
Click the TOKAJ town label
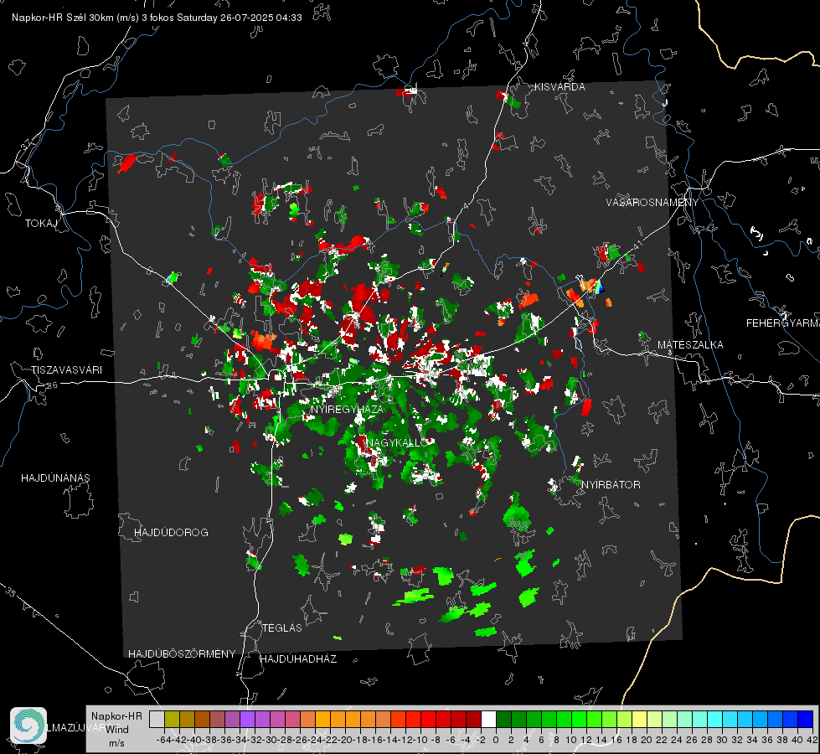click(x=41, y=224)
